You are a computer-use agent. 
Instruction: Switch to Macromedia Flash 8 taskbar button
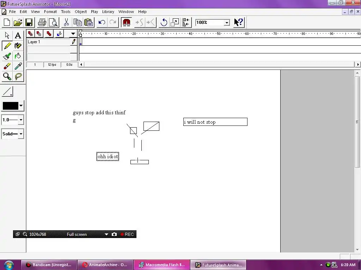pos(162,265)
